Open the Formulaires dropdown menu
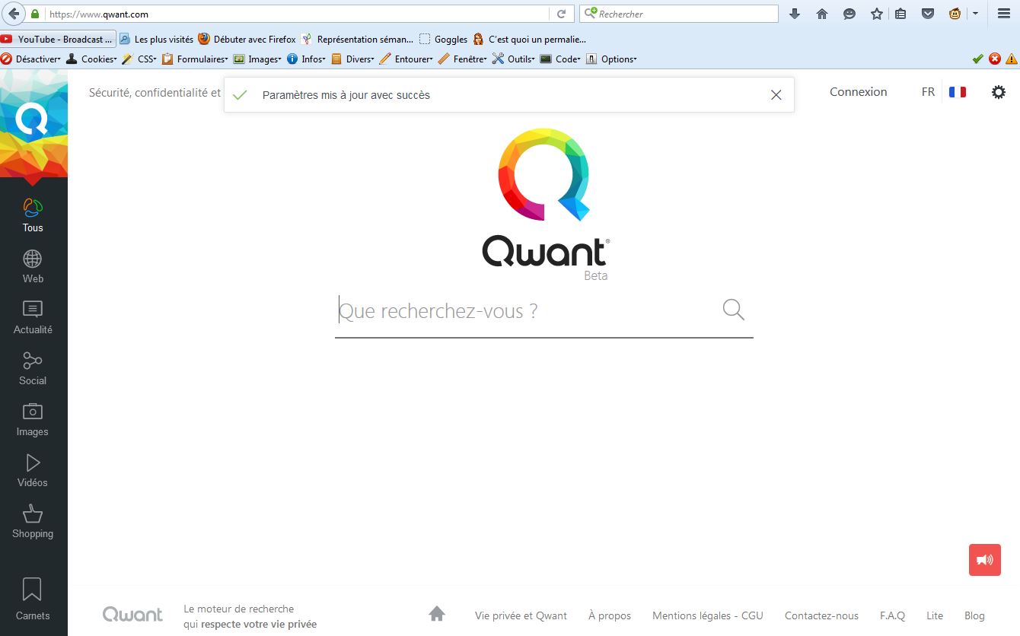Image resolution: width=1020 pixels, height=636 pixels. pyautogui.click(x=195, y=59)
